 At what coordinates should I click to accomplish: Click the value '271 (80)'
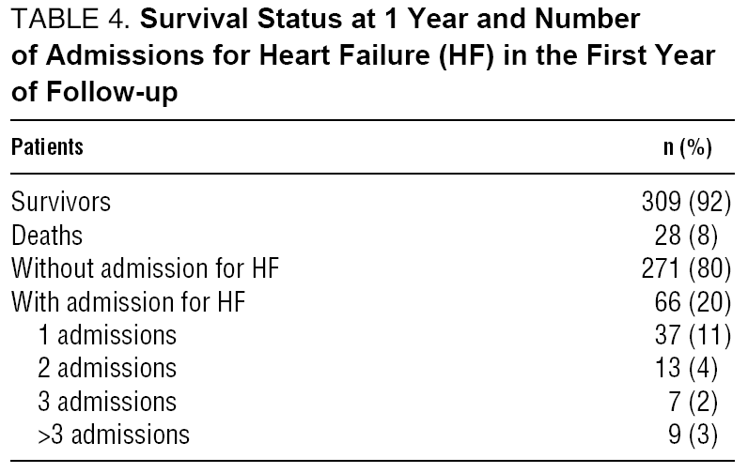(683, 268)
